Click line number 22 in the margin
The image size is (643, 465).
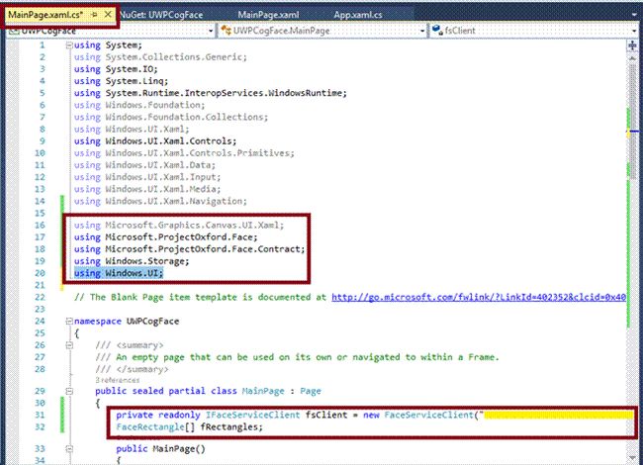pyautogui.click(x=40, y=297)
